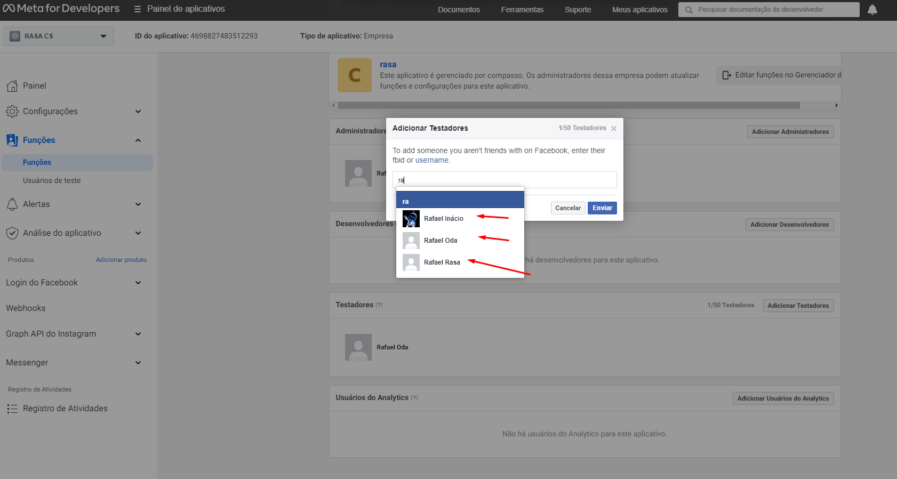Click the Editar funções no Gerenciador button
The image size is (897, 479).
click(x=779, y=75)
